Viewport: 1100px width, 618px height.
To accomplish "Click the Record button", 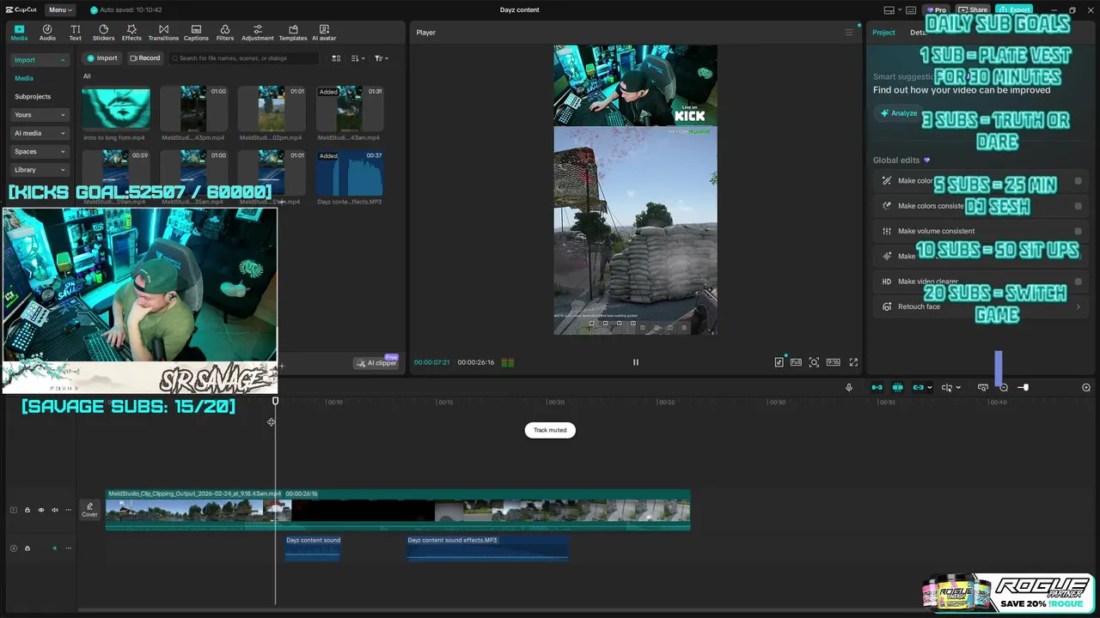I will 144,58.
